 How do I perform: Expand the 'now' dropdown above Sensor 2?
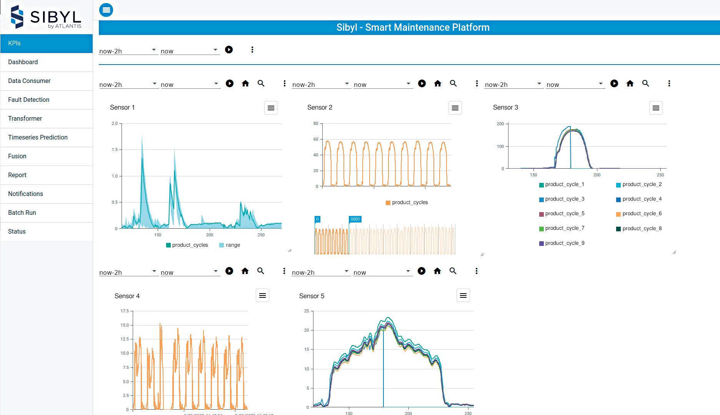pos(383,84)
